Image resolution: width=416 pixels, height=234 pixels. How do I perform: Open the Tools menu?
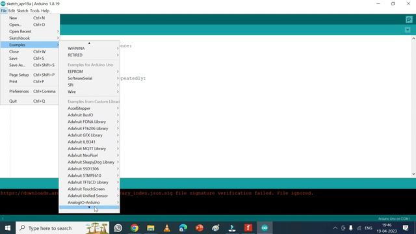point(34,11)
